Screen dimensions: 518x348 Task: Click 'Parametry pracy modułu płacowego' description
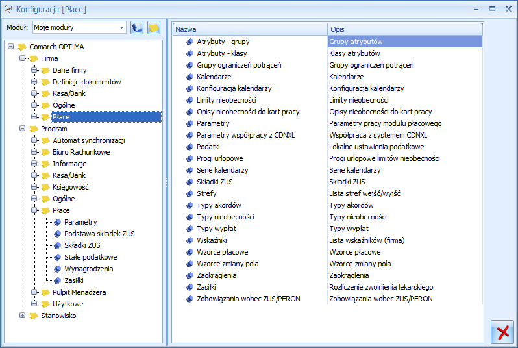point(385,123)
